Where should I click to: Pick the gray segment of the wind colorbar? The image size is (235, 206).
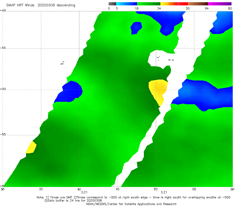(x=112, y=4)
